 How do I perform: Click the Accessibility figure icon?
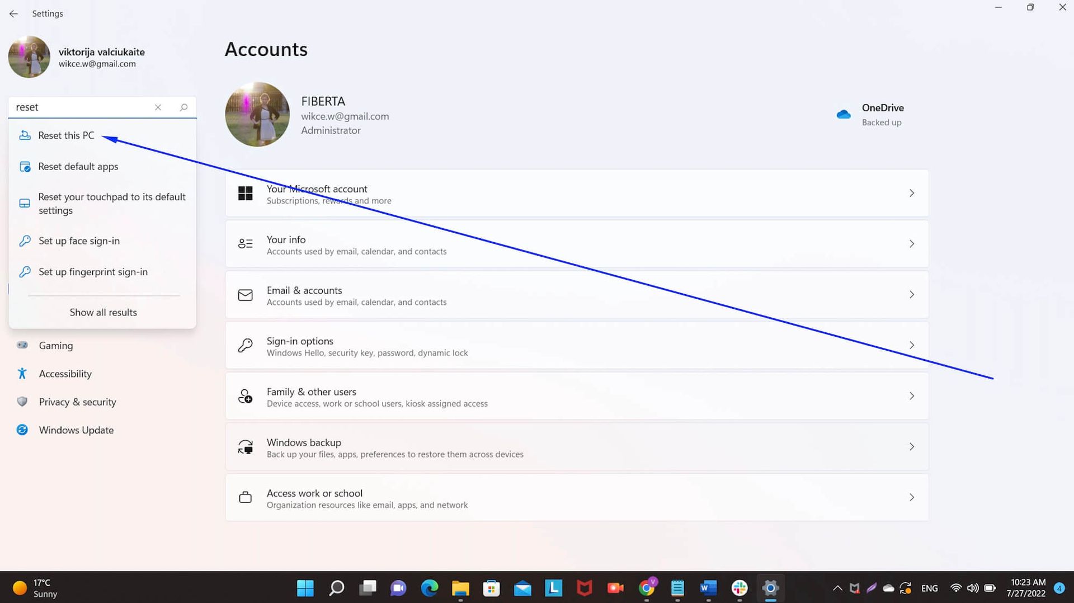coord(22,373)
